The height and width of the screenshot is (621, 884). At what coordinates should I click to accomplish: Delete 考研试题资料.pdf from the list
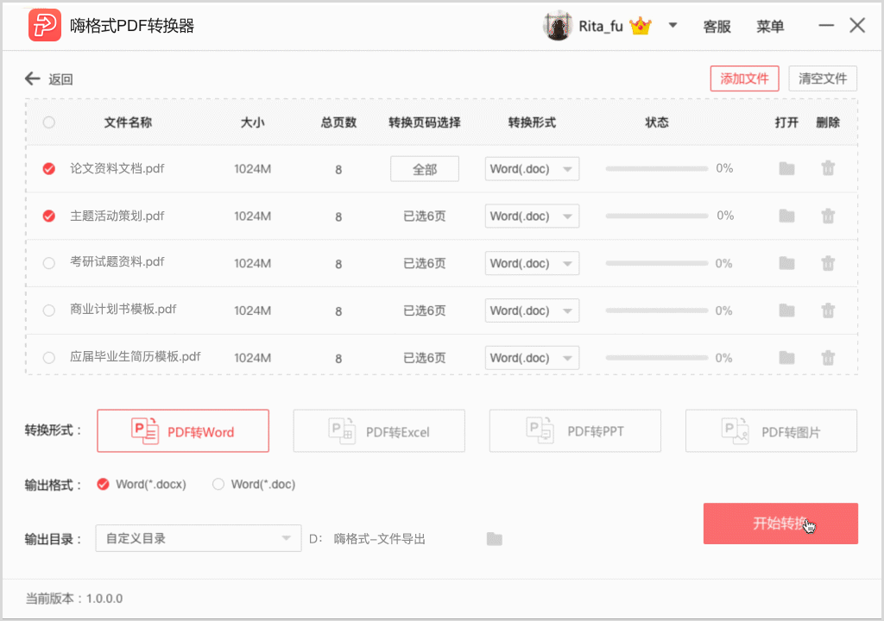(x=828, y=263)
